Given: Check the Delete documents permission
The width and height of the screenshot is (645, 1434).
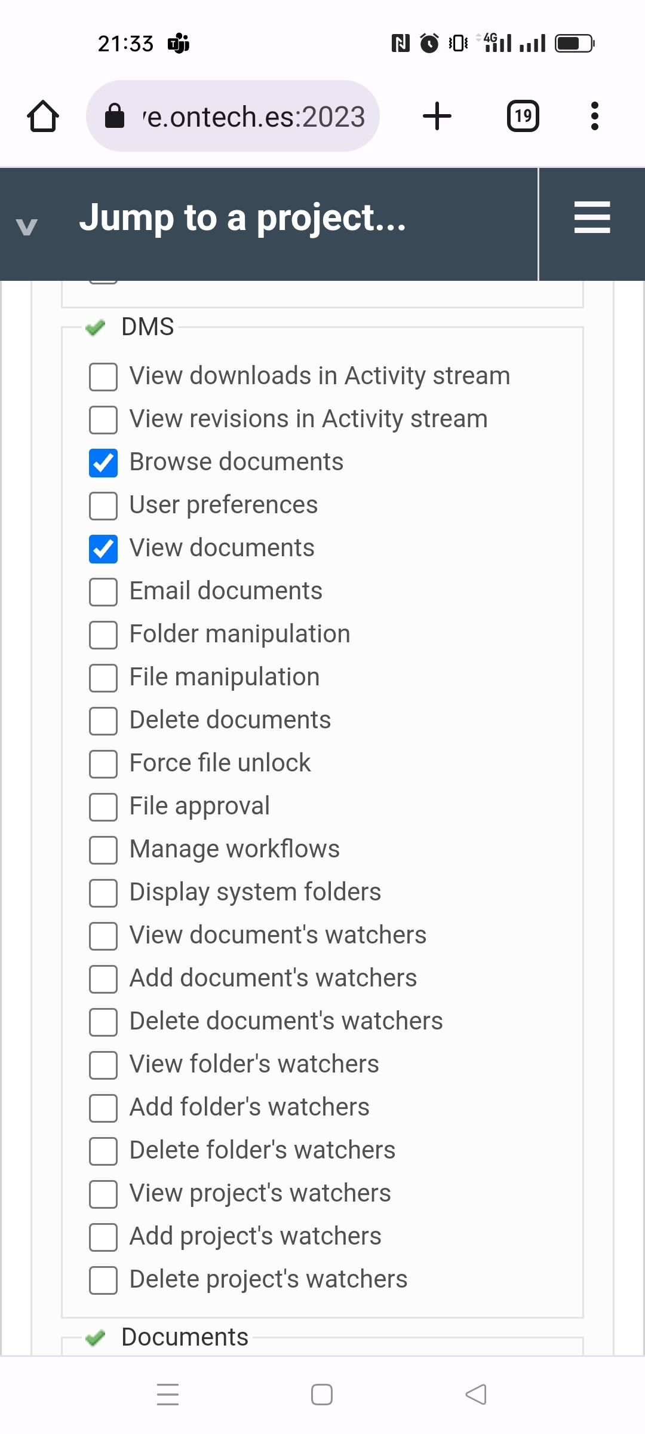Looking at the screenshot, I should (x=103, y=721).
